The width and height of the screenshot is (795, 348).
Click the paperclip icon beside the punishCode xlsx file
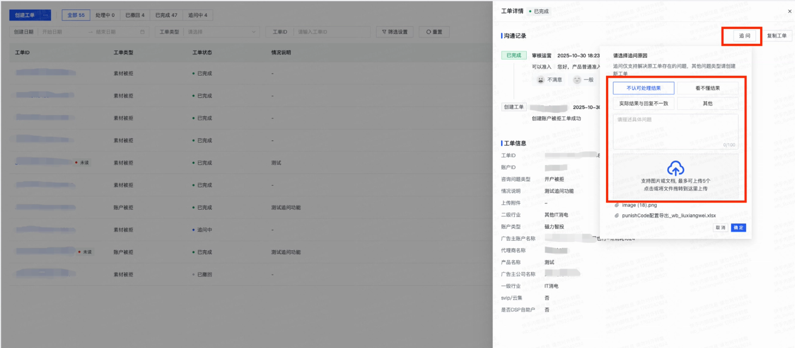(618, 215)
